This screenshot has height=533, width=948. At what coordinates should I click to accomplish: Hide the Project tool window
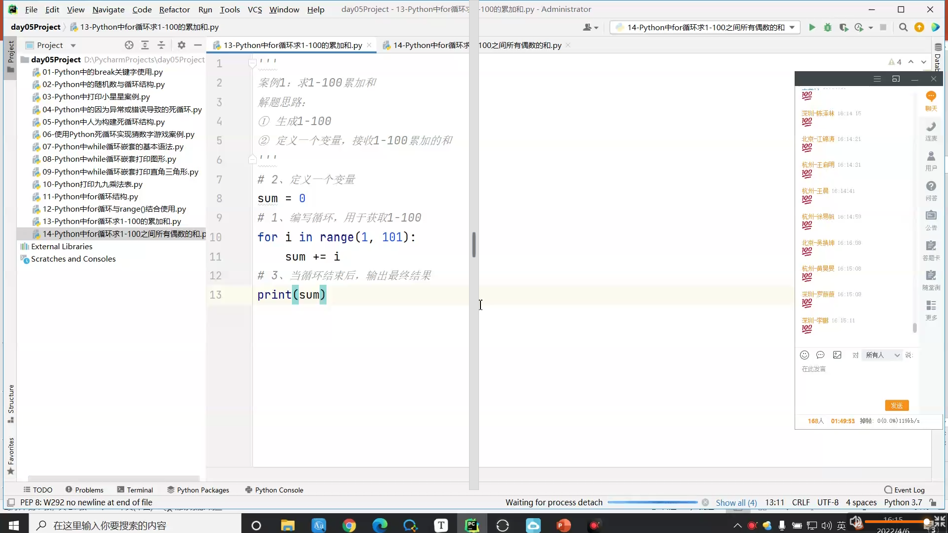click(198, 45)
